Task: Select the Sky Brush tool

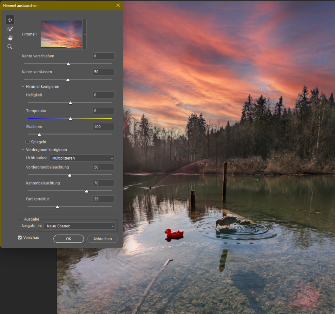Action: [x=10, y=29]
